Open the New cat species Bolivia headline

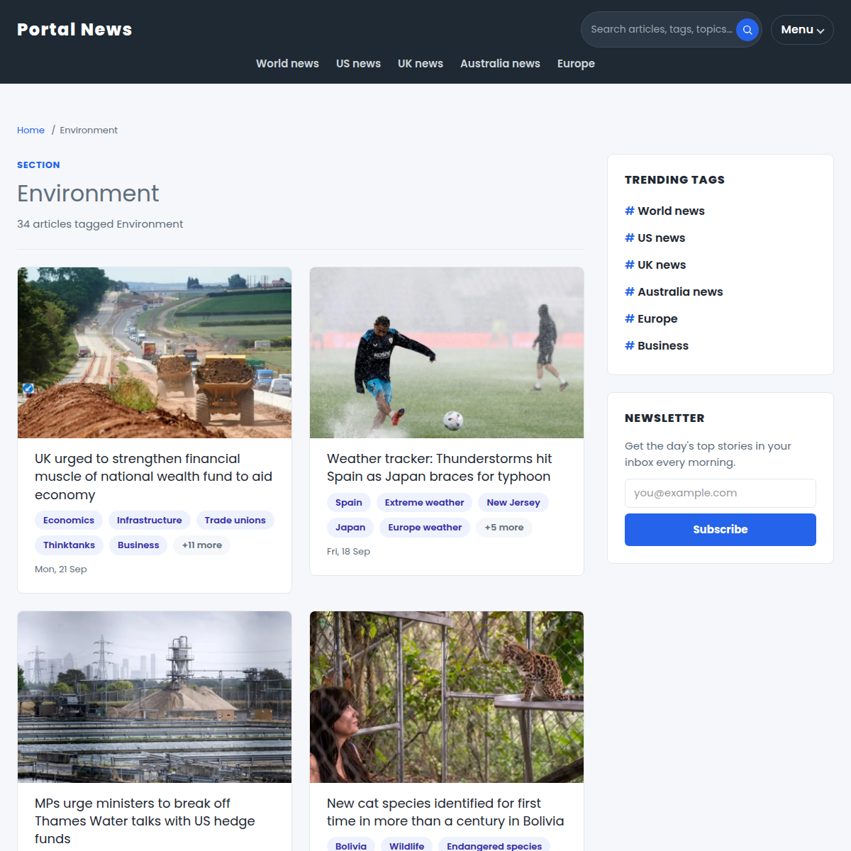(x=445, y=812)
